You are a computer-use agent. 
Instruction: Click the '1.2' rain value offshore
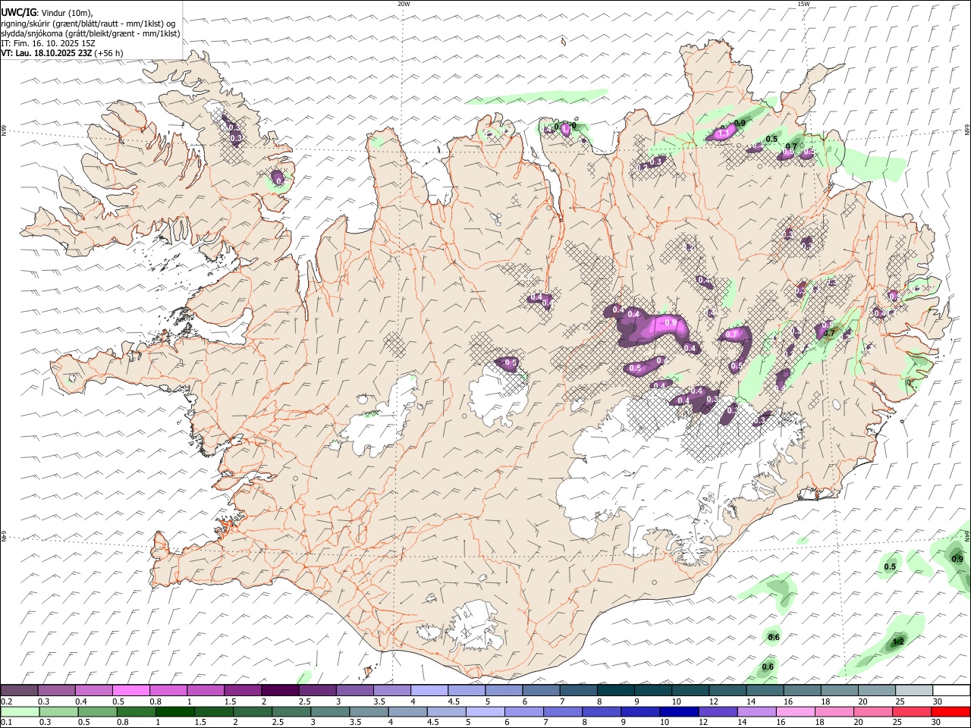(x=898, y=642)
